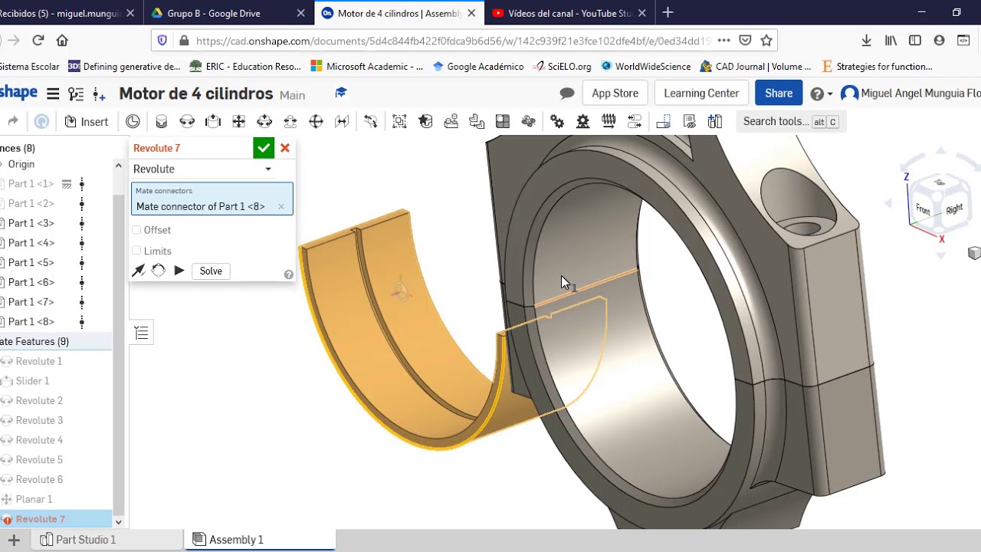Viewport: 981px width, 552px height.
Task: Select Part 1 <5> in instances list
Action: pos(31,262)
